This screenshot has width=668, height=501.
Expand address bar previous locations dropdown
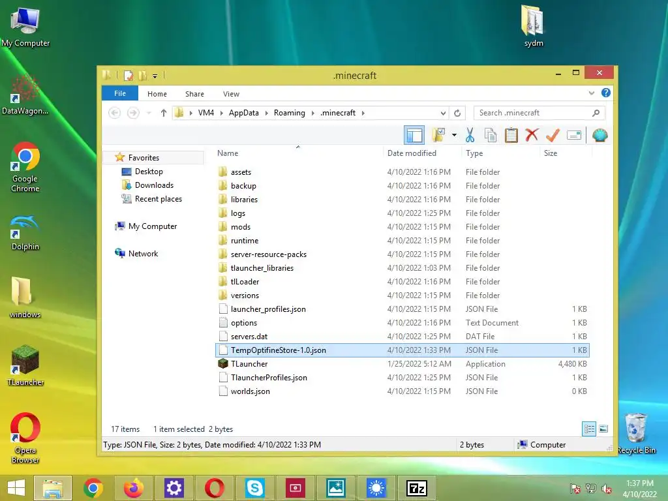[x=443, y=113]
